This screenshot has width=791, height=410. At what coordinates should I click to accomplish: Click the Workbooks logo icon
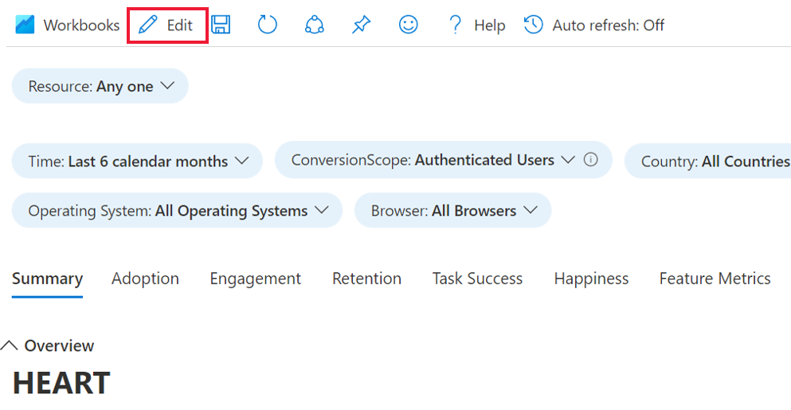click(25, 25)
